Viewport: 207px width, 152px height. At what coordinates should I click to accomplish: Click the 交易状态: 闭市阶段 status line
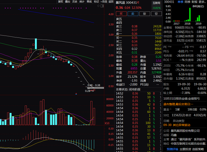tap(128, 89)
